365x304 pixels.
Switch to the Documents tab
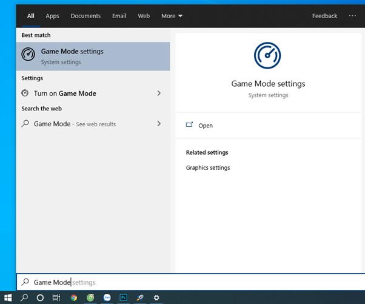click(85, 16)
